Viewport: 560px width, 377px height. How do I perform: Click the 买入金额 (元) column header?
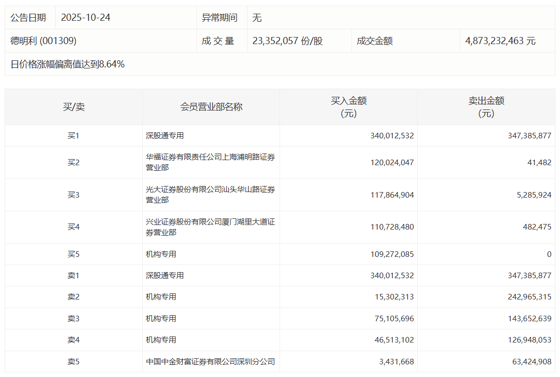[348, 107]
